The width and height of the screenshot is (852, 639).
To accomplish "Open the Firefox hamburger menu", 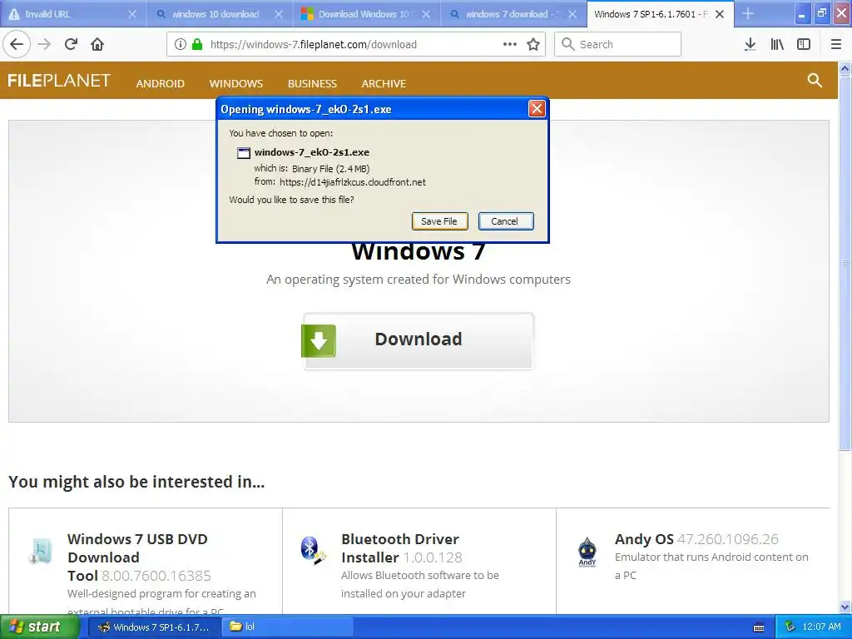I will pos(836,44).
